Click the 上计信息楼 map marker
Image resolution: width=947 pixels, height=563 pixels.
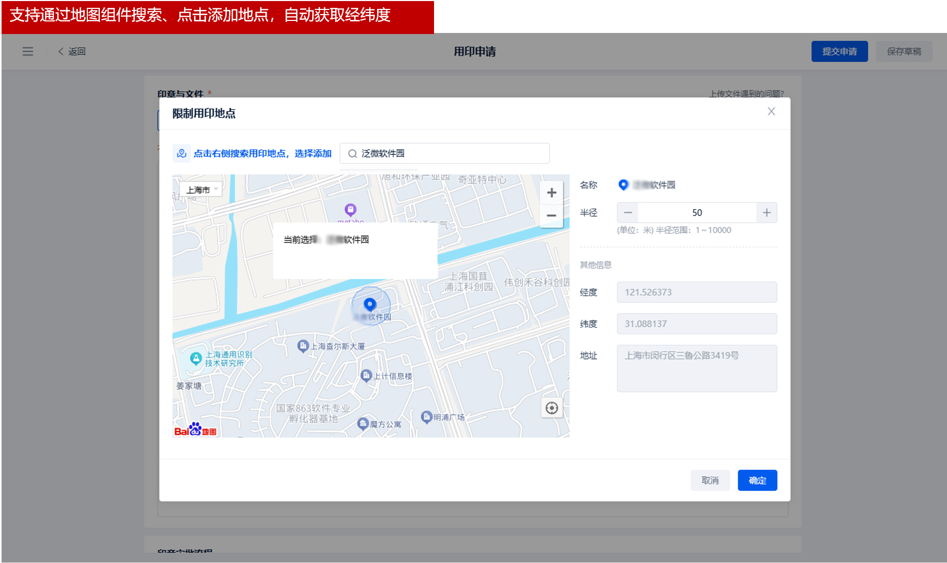tap(367, 375)
